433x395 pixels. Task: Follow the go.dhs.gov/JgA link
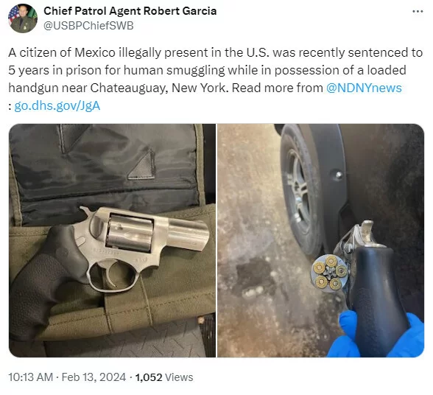(57, 105)
